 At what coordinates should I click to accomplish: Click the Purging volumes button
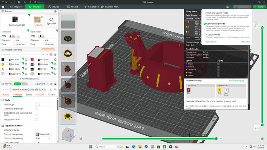pos(48,50)
